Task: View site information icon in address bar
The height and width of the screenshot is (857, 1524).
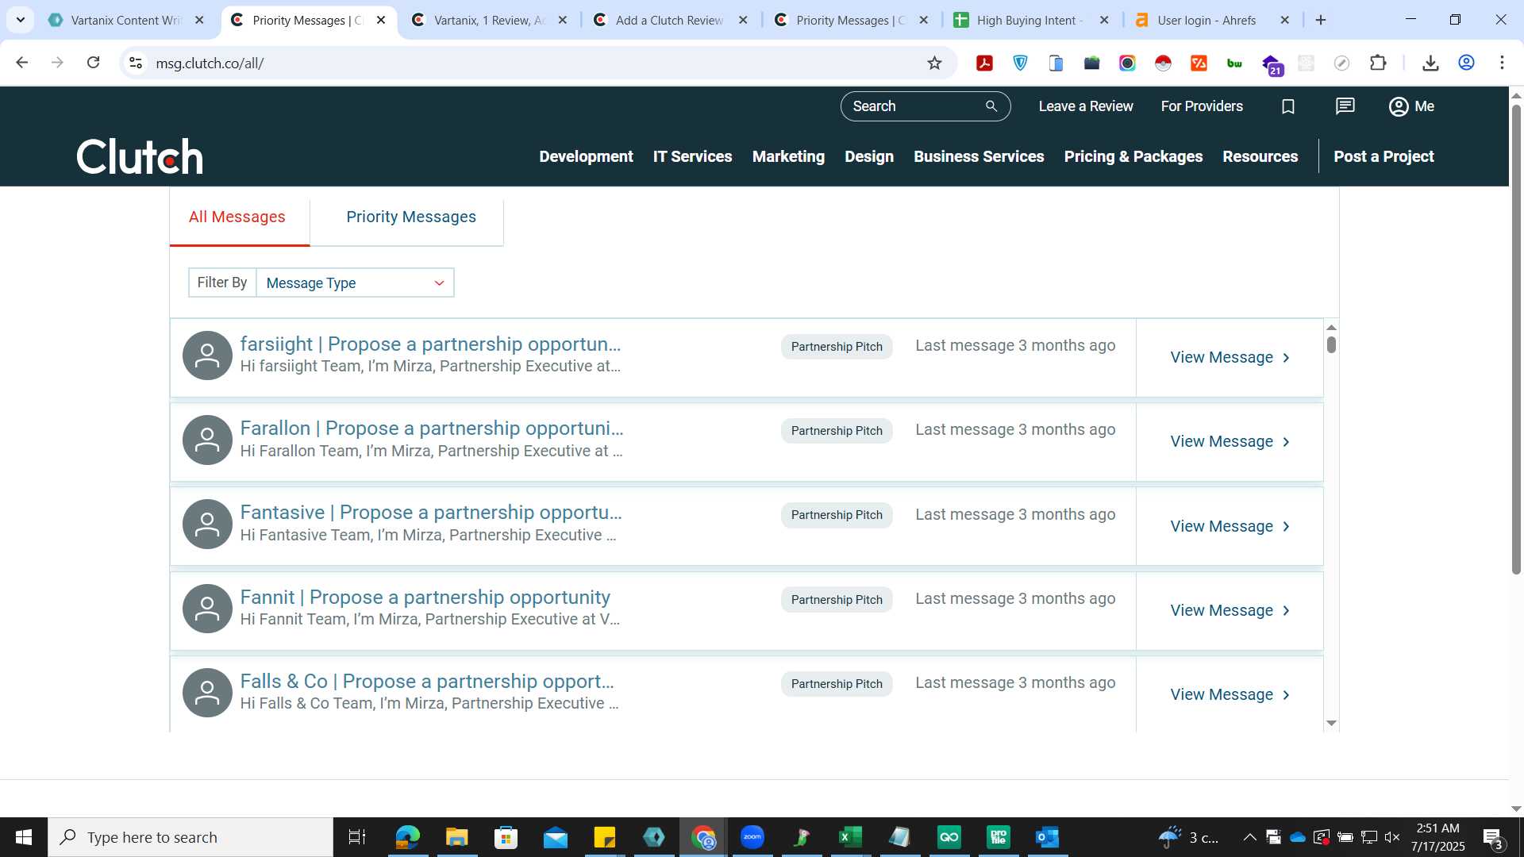Action: 136,63
